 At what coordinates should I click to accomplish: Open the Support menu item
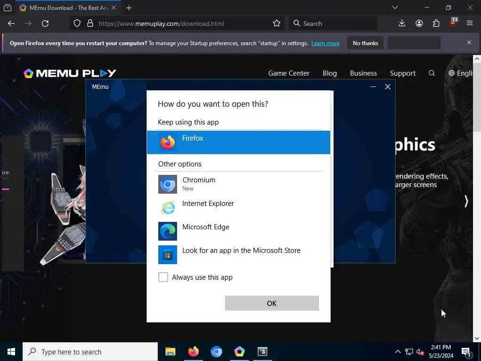pos(403,73)
